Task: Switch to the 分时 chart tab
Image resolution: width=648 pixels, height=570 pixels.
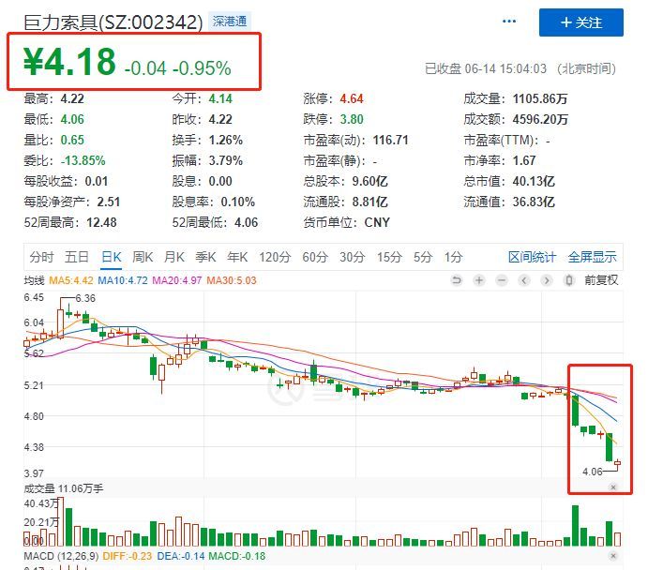Action: click(41, 257)
